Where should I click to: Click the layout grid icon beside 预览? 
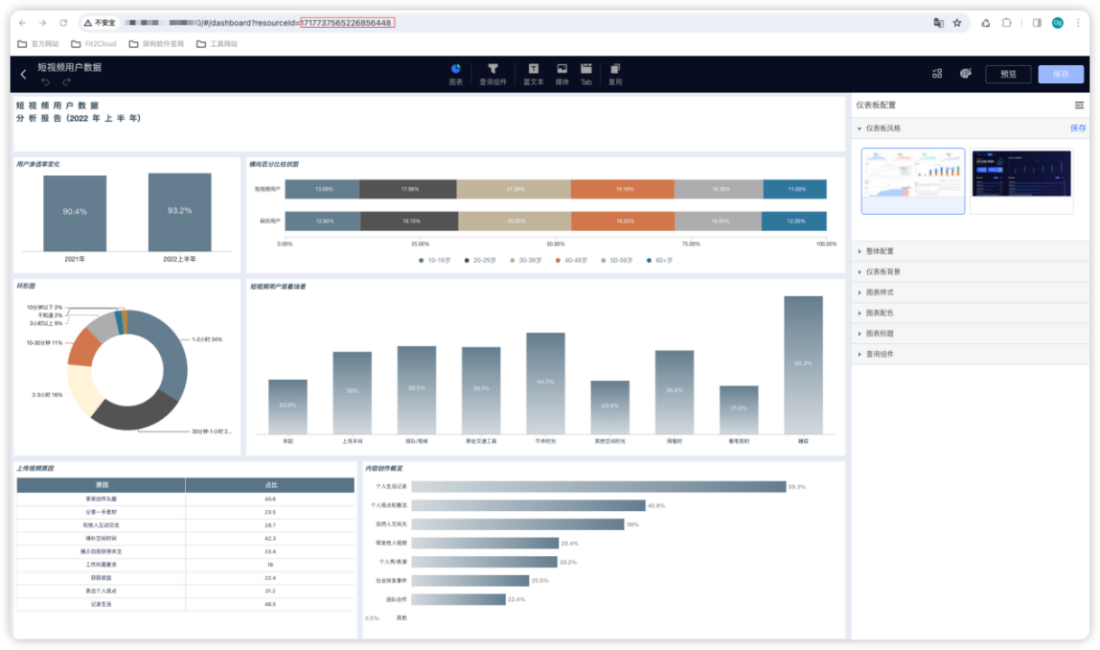click(937, 74)
